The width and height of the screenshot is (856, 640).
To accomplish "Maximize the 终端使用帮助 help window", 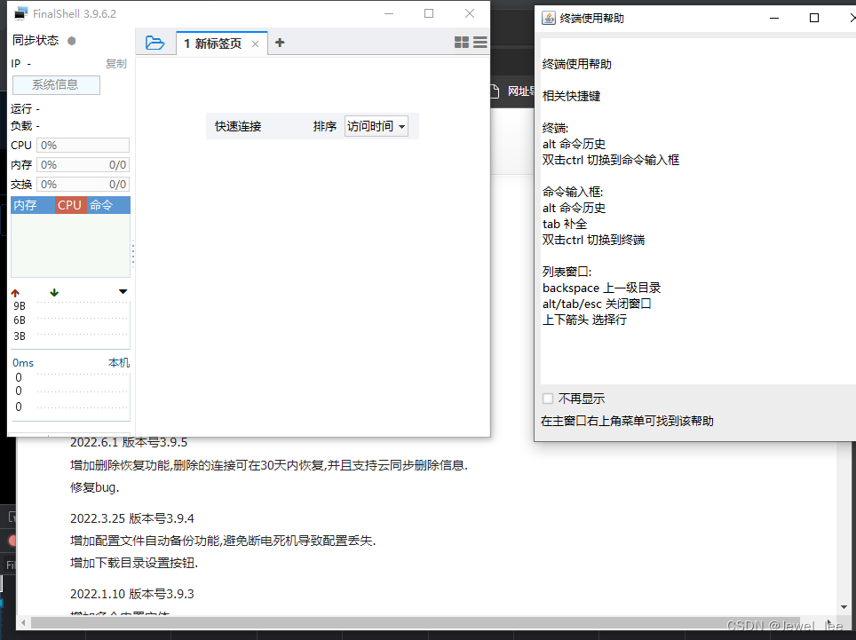I will pyautogui.click(x=814, y=18).
